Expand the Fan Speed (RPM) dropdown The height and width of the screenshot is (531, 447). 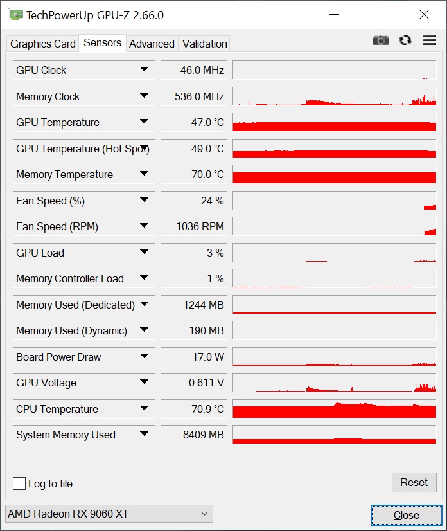point(144,226)
